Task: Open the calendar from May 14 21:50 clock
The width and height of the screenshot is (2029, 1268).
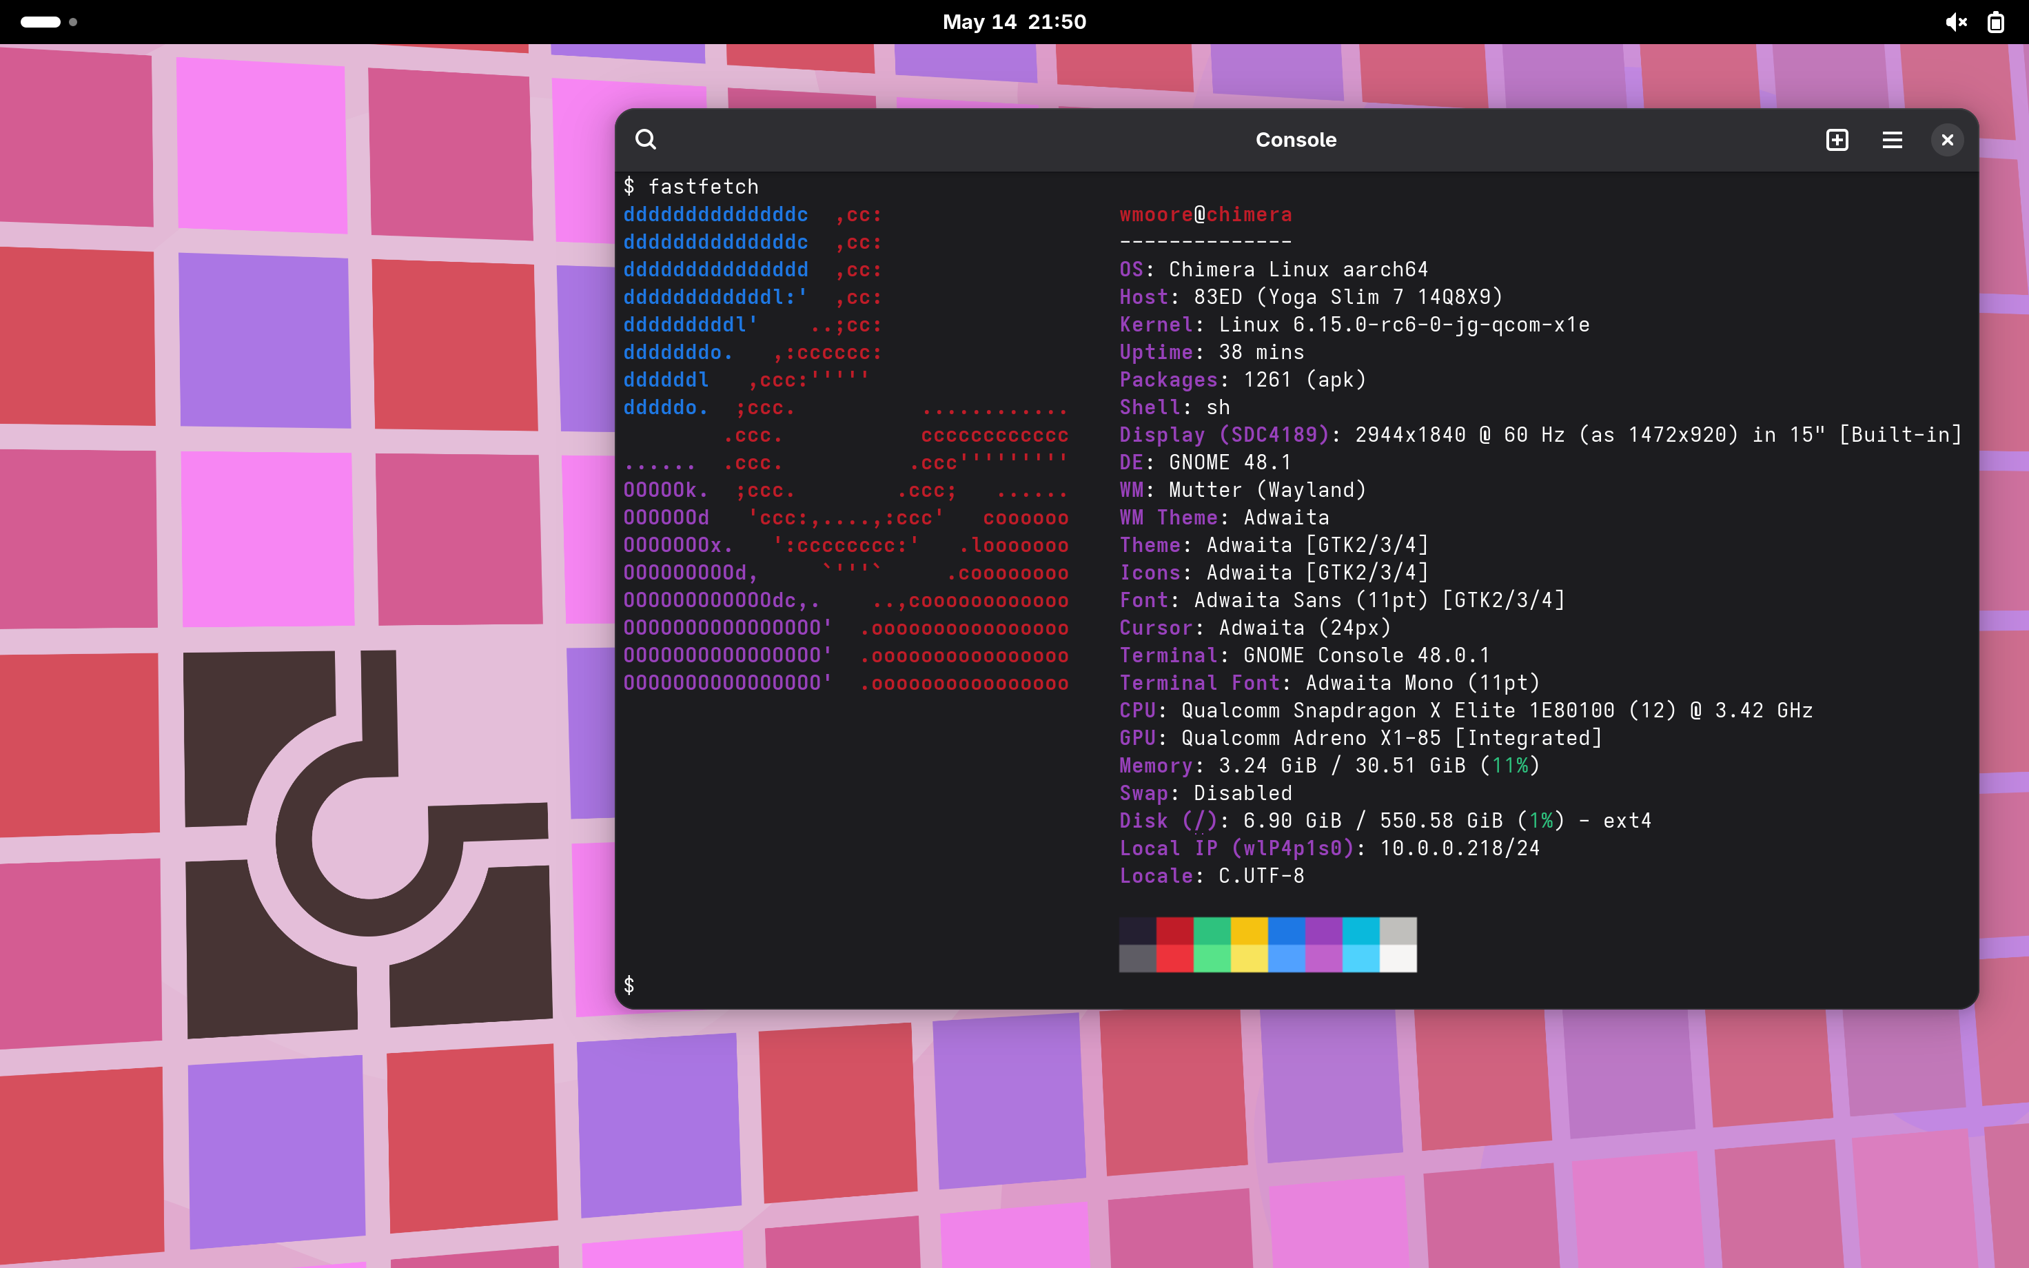Action: (x=1014, y=22)
